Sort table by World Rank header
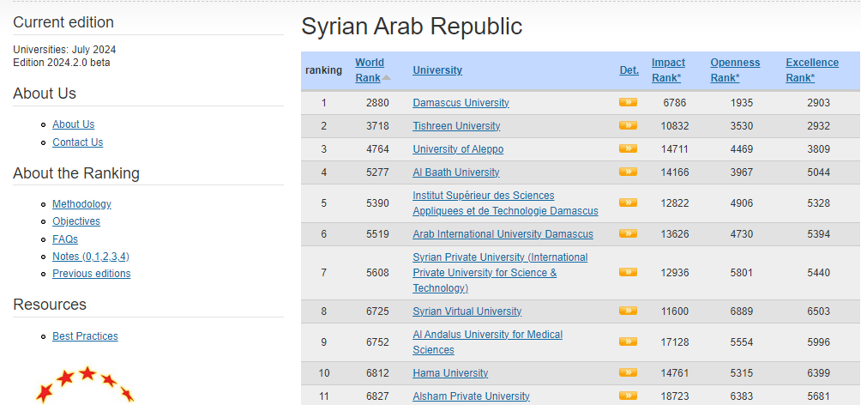Viewport: 861px width, 405px height. tap(370, 70)
